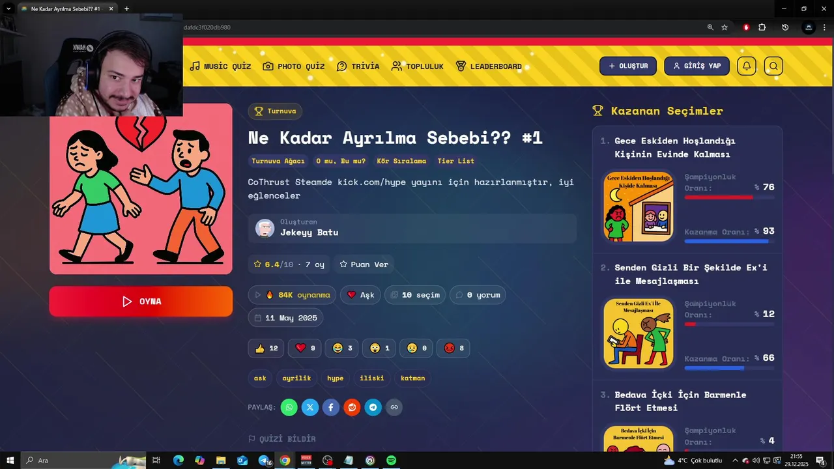The image size is (834, 469).
Task: Open Telegram from the taskbar
Action: [x=264, y=461]
